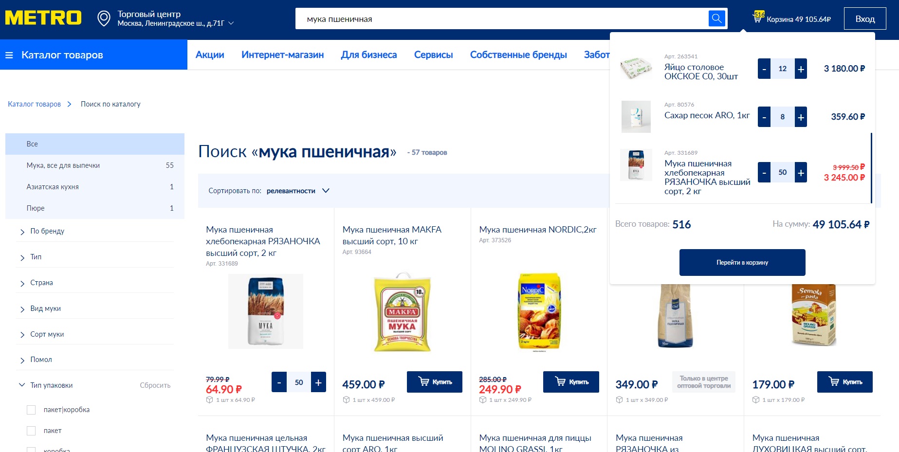
Task: Open the sort by релевантности dropdown
Action: tap(298, 191)
